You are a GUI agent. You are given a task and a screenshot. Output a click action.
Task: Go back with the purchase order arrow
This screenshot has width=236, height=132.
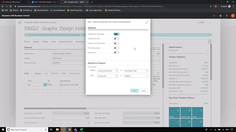click(x=20, y=23)
